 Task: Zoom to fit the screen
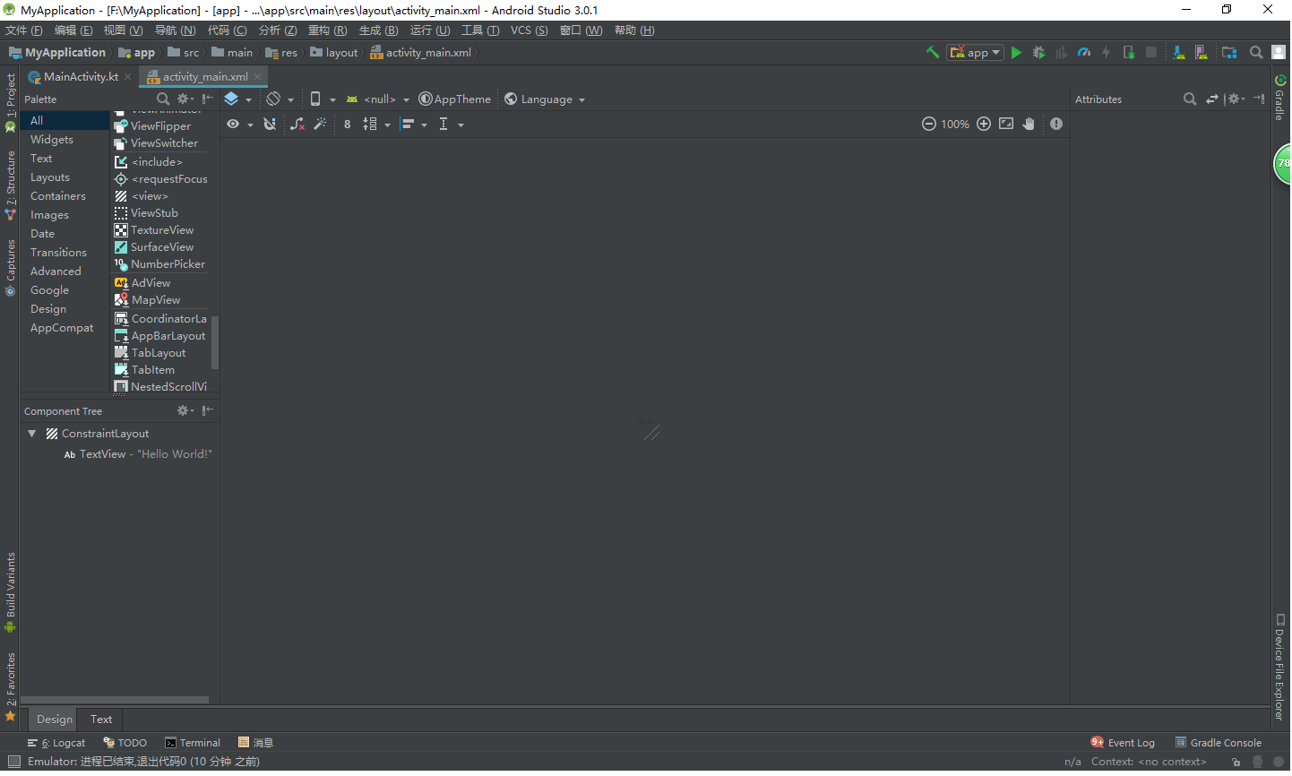1006,125
